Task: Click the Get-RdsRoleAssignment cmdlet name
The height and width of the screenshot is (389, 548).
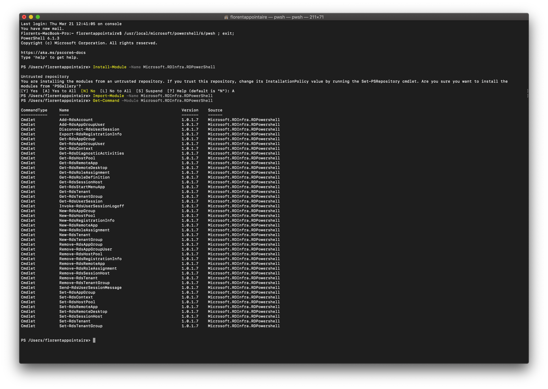Action: (84, 172)
